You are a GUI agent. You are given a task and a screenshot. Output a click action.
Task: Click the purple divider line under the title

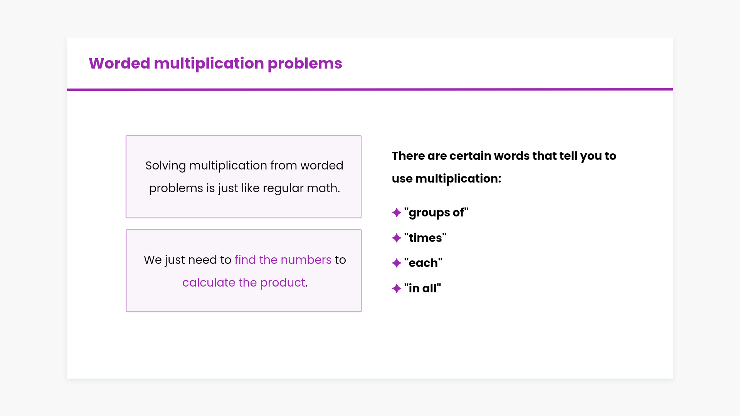(x=370, y=89)
